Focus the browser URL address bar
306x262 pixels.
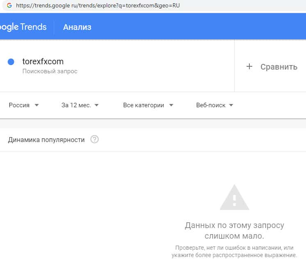click(123, 6)
